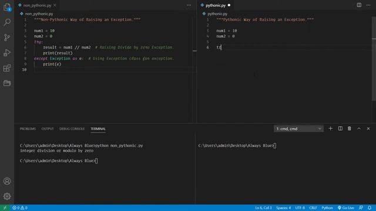376x211 pixels.
Task: Change end of line sequence CRLF
Action: point(313,207)
